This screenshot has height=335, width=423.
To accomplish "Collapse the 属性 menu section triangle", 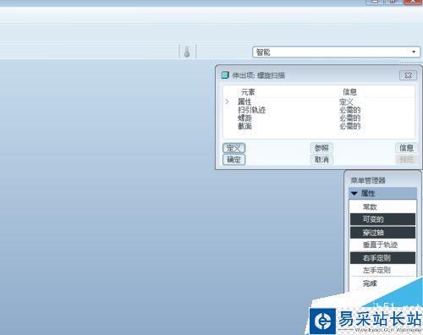I will click(x=354, y=194).
